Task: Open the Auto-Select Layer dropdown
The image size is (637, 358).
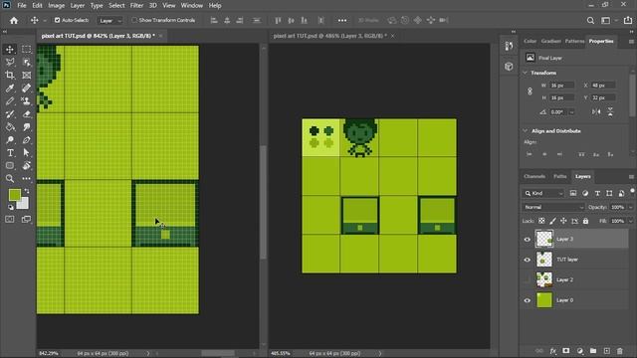Action: coord(110,20)
